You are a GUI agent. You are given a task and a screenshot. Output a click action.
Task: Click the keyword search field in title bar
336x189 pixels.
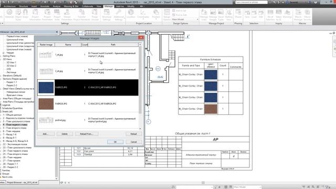click(251, 2)
